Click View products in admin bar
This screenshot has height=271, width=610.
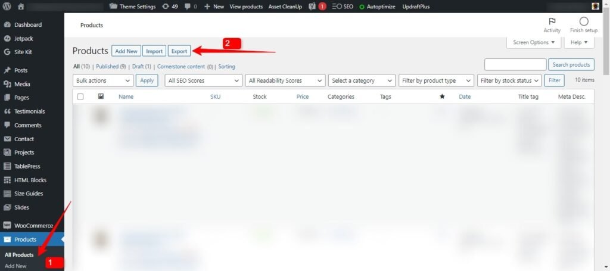point(246,7)
